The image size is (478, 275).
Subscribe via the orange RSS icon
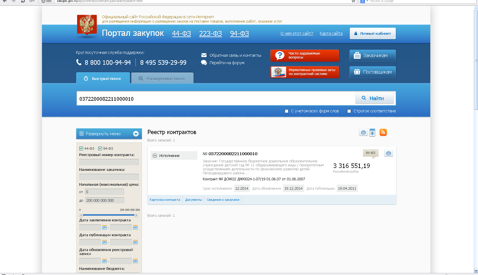(383, 132)
